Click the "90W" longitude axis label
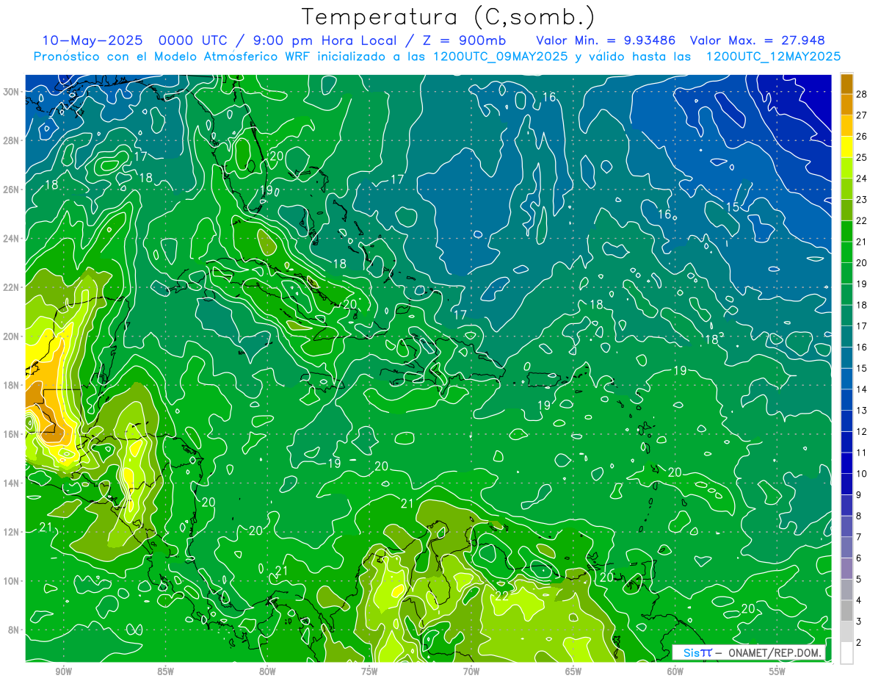881x681 pixels. point(63,671)
